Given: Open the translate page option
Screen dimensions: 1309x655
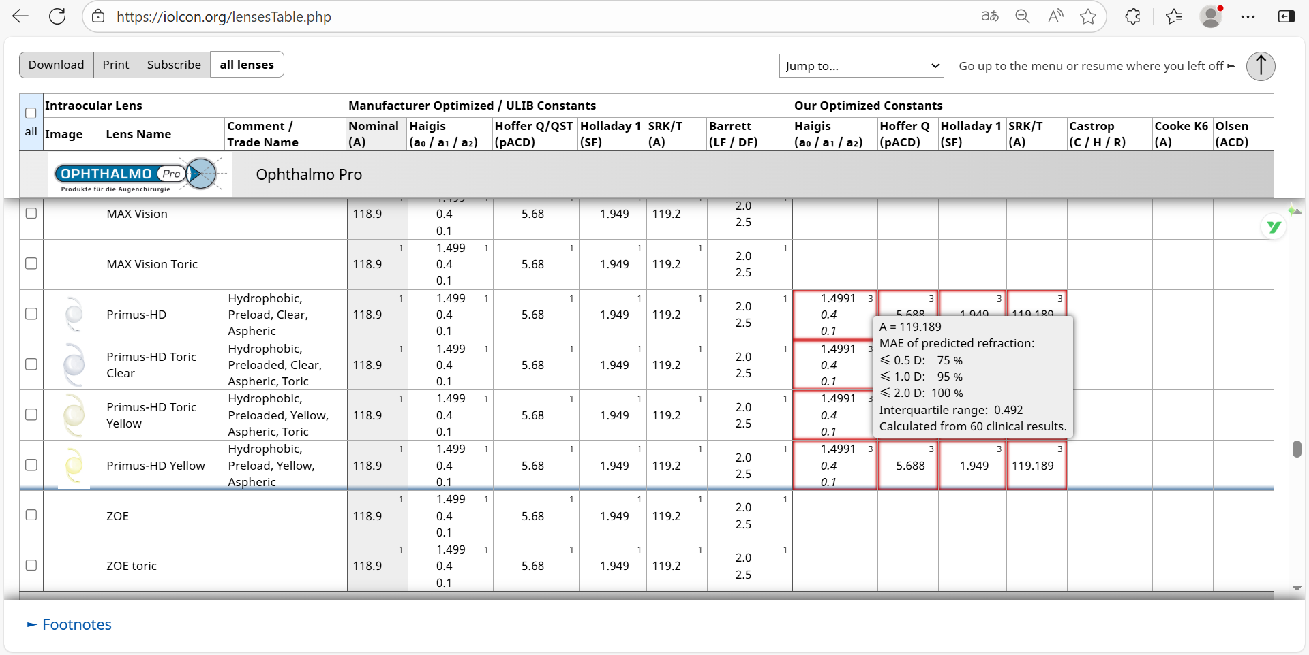Looking at the screenshot, I should (990, 16).
